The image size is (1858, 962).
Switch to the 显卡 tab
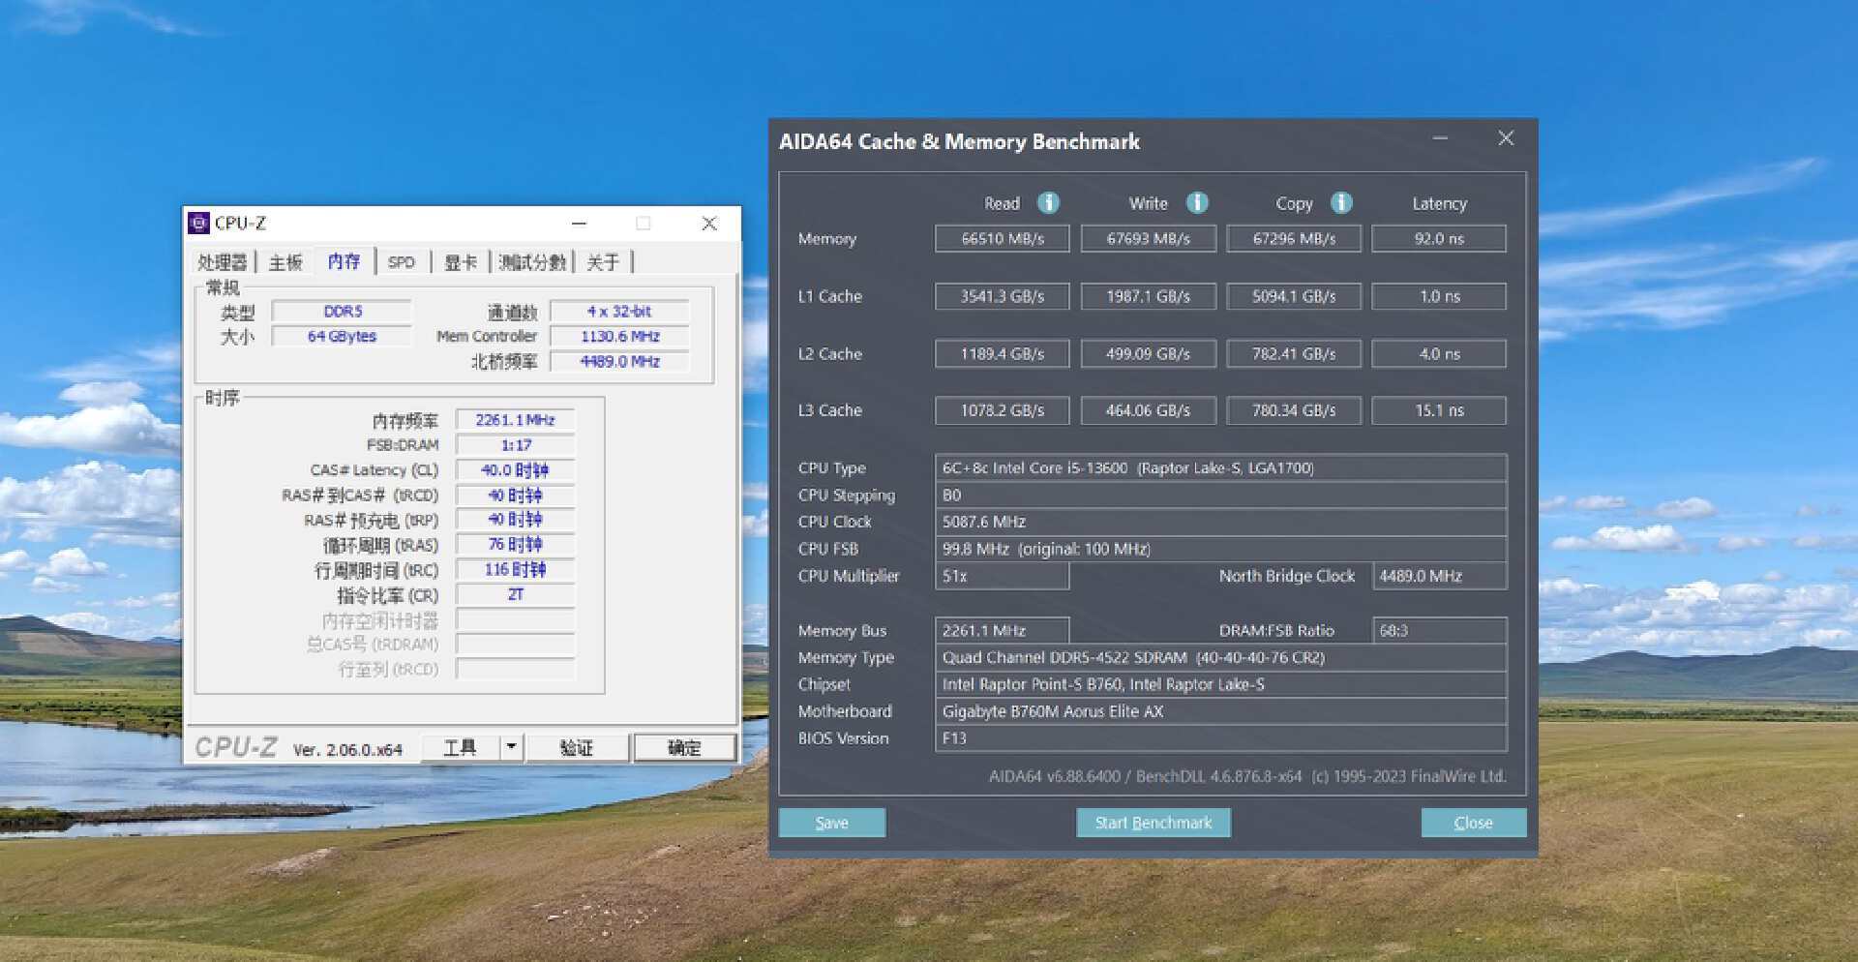click(x=461, y=262)
